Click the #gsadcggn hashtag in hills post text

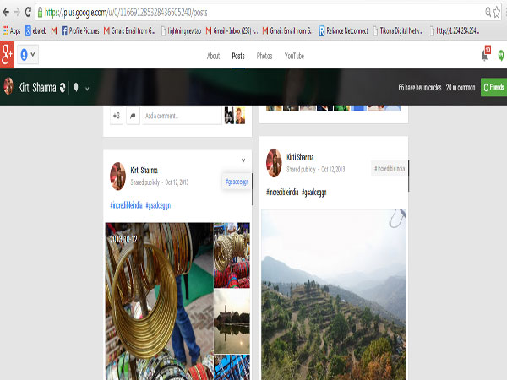[x=314, y=193]
